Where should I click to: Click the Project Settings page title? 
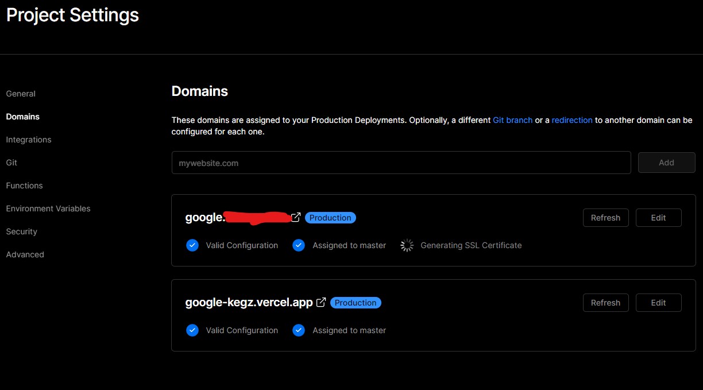(x=72, y=15)
